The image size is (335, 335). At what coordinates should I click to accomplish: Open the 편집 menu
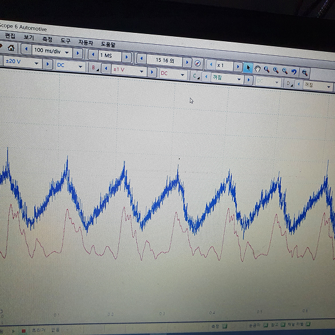[x=10, y=36]
